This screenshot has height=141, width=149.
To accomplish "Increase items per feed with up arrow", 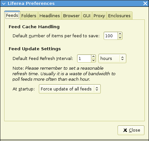I will (x=120, y=34).
